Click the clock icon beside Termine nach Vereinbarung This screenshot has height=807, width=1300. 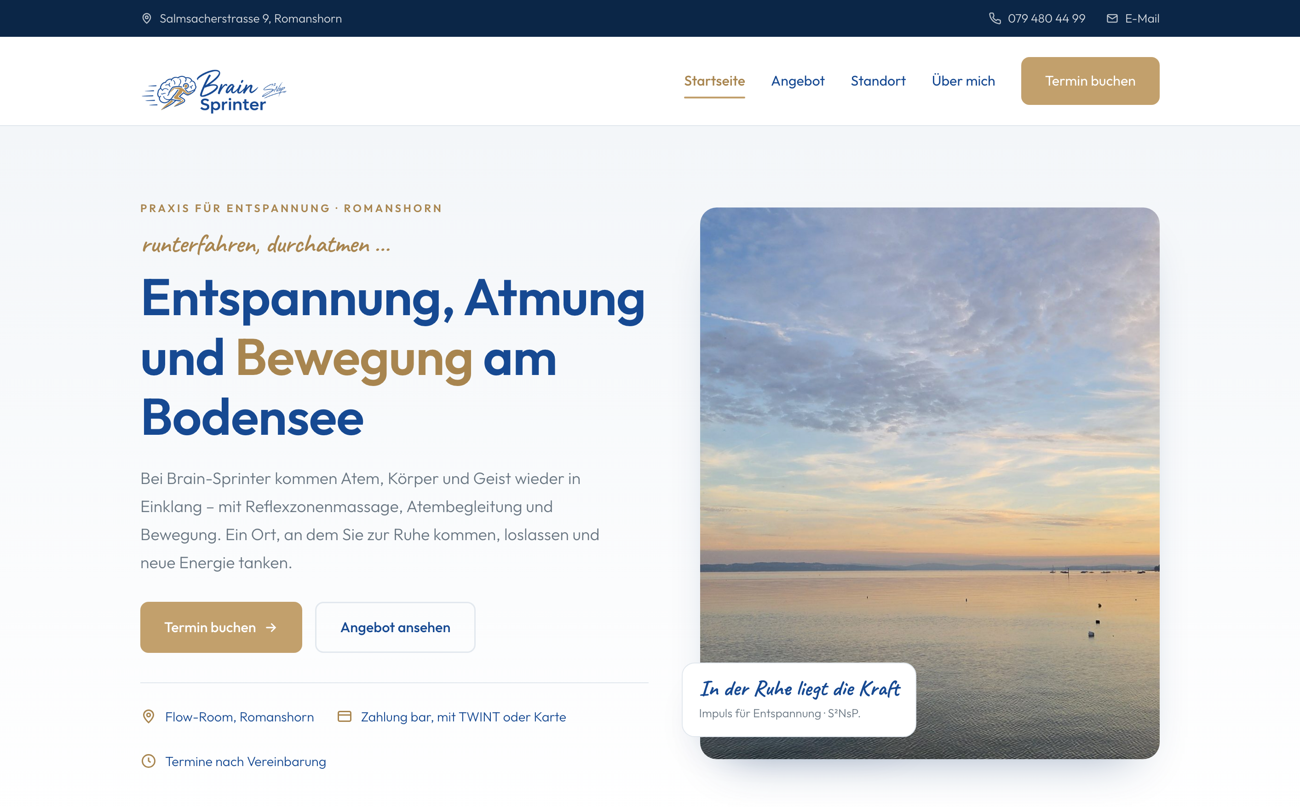(149, 761)
